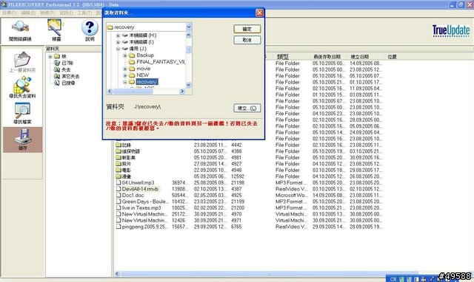The image size is (474, 282).
Task: Expand the NEW folder node
Action: [125, 75]
